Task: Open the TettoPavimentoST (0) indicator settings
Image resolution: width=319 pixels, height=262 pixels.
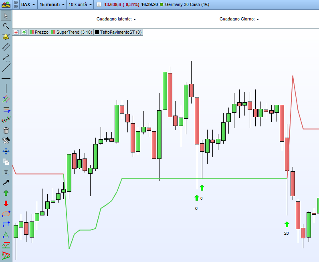Action: [x=118, y=32]
